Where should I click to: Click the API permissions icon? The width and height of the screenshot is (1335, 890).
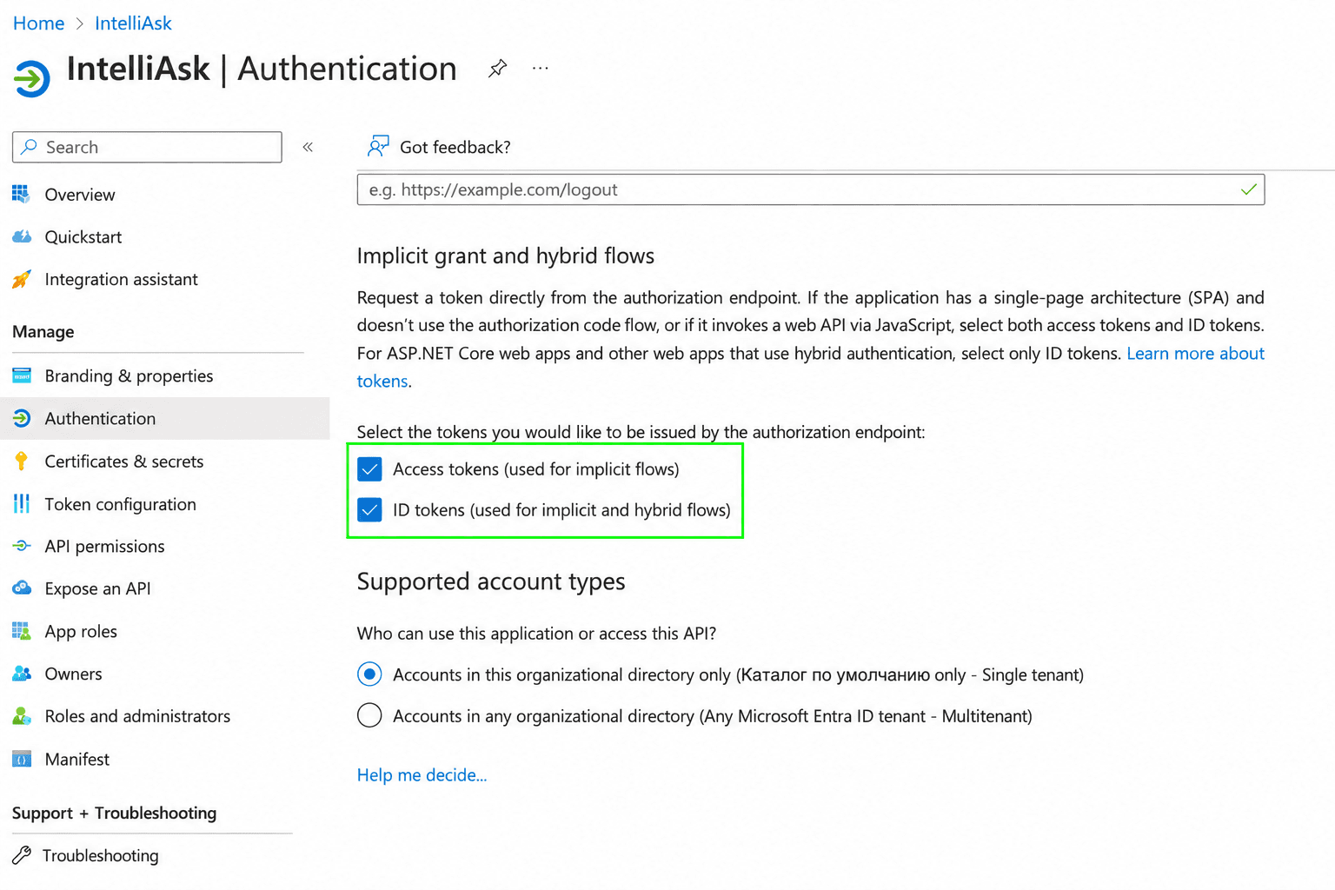click(22, 546)
